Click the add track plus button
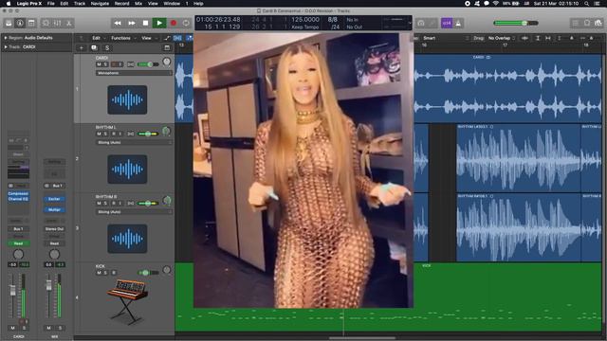607x341 pixels. point(82,48)
